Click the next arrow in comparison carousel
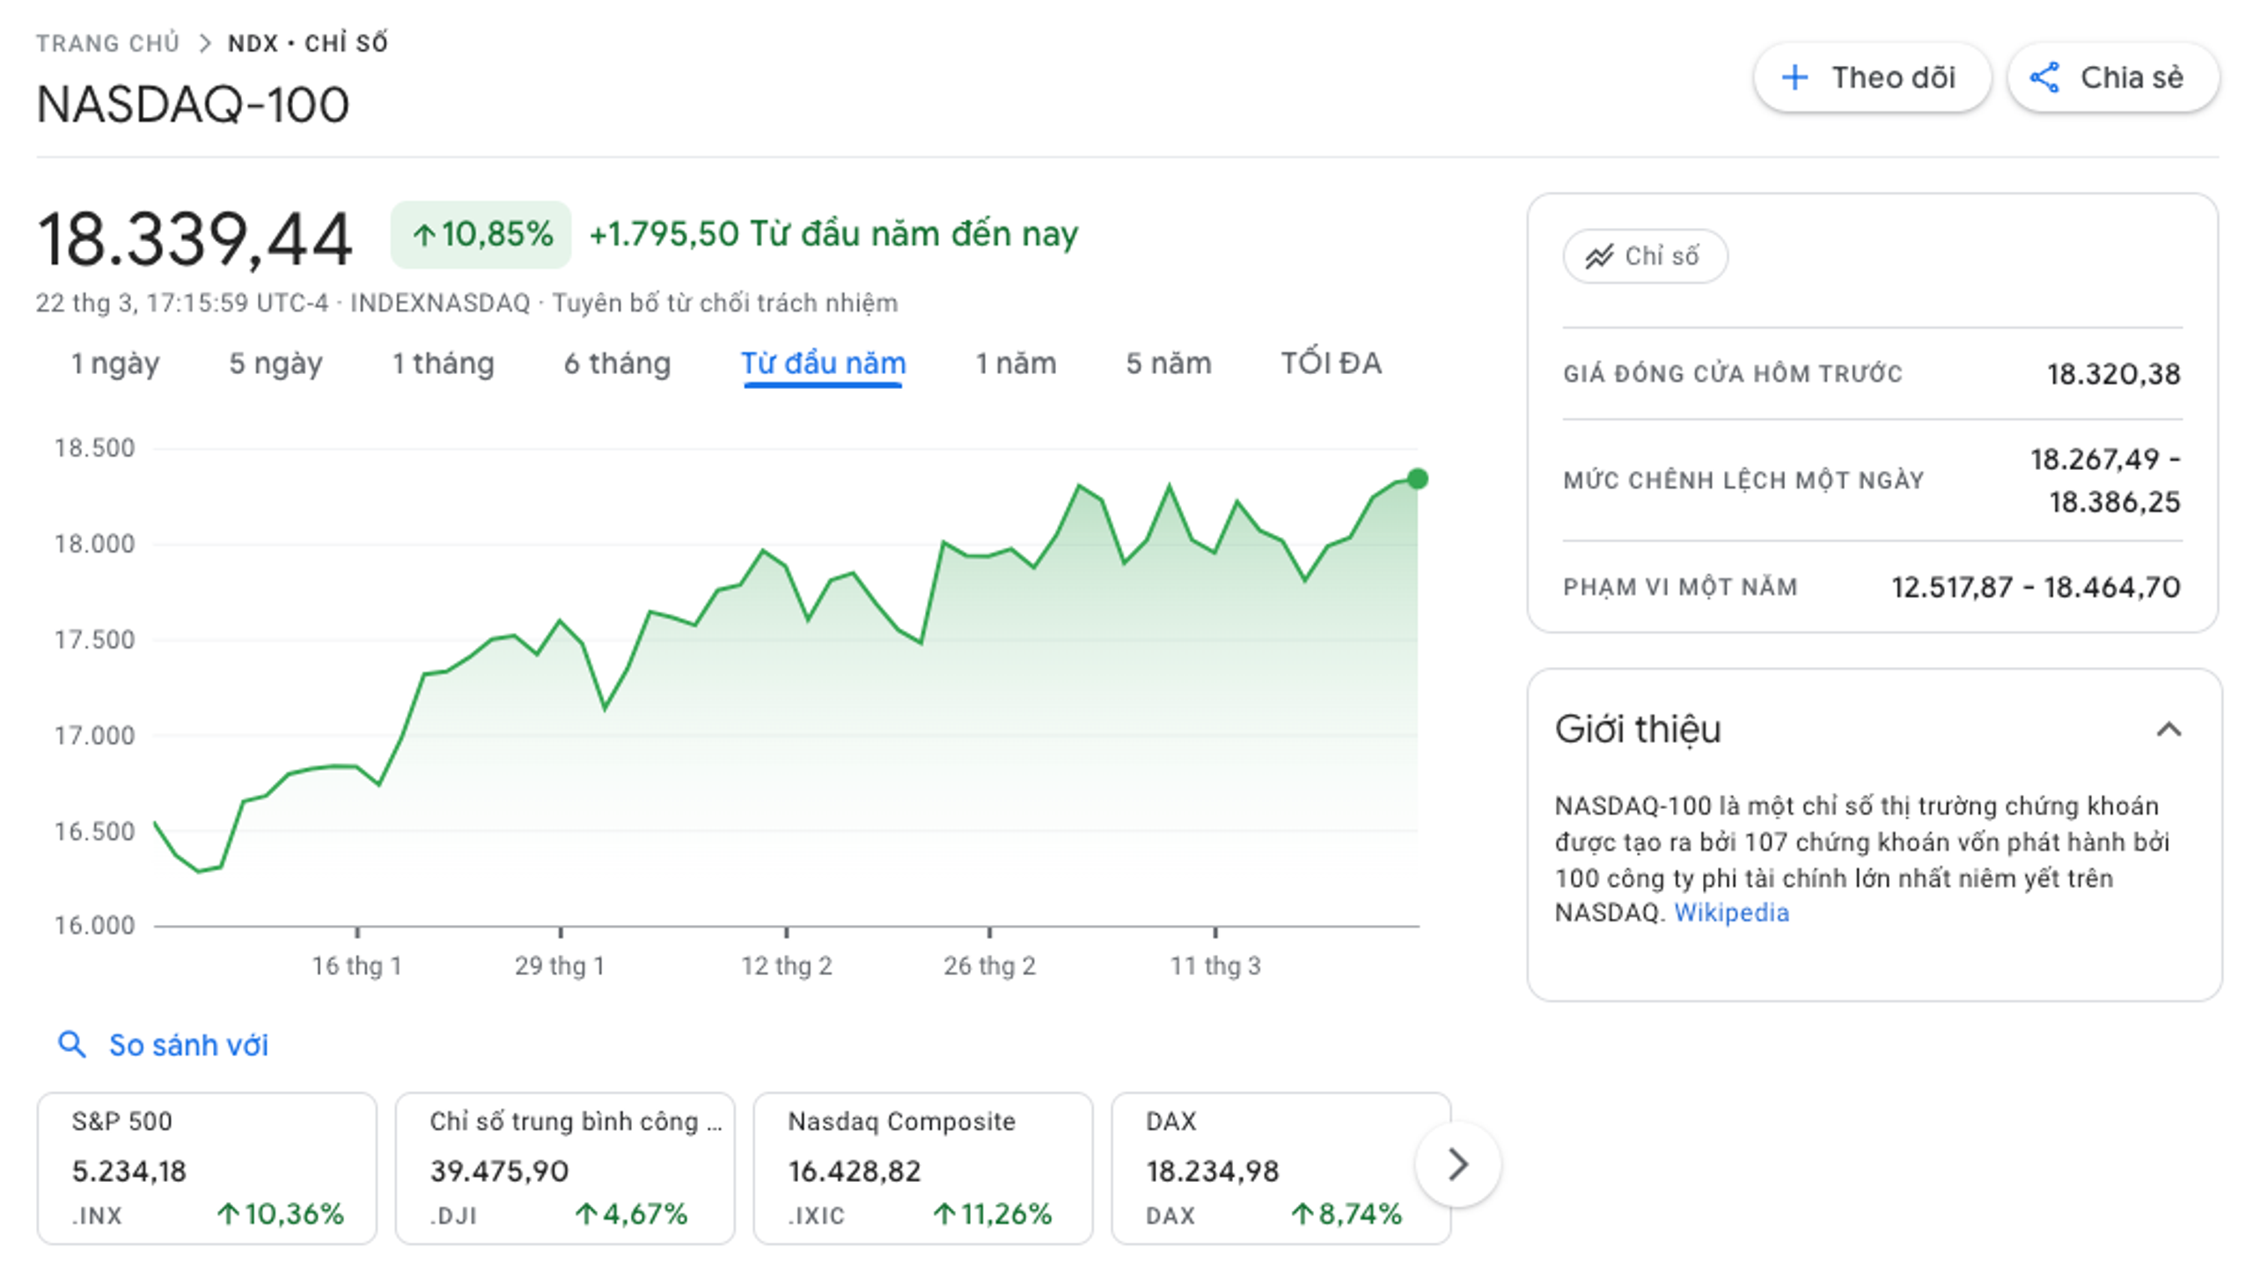Viewport: 2253px width, 1270px height. [1457, 1164]
